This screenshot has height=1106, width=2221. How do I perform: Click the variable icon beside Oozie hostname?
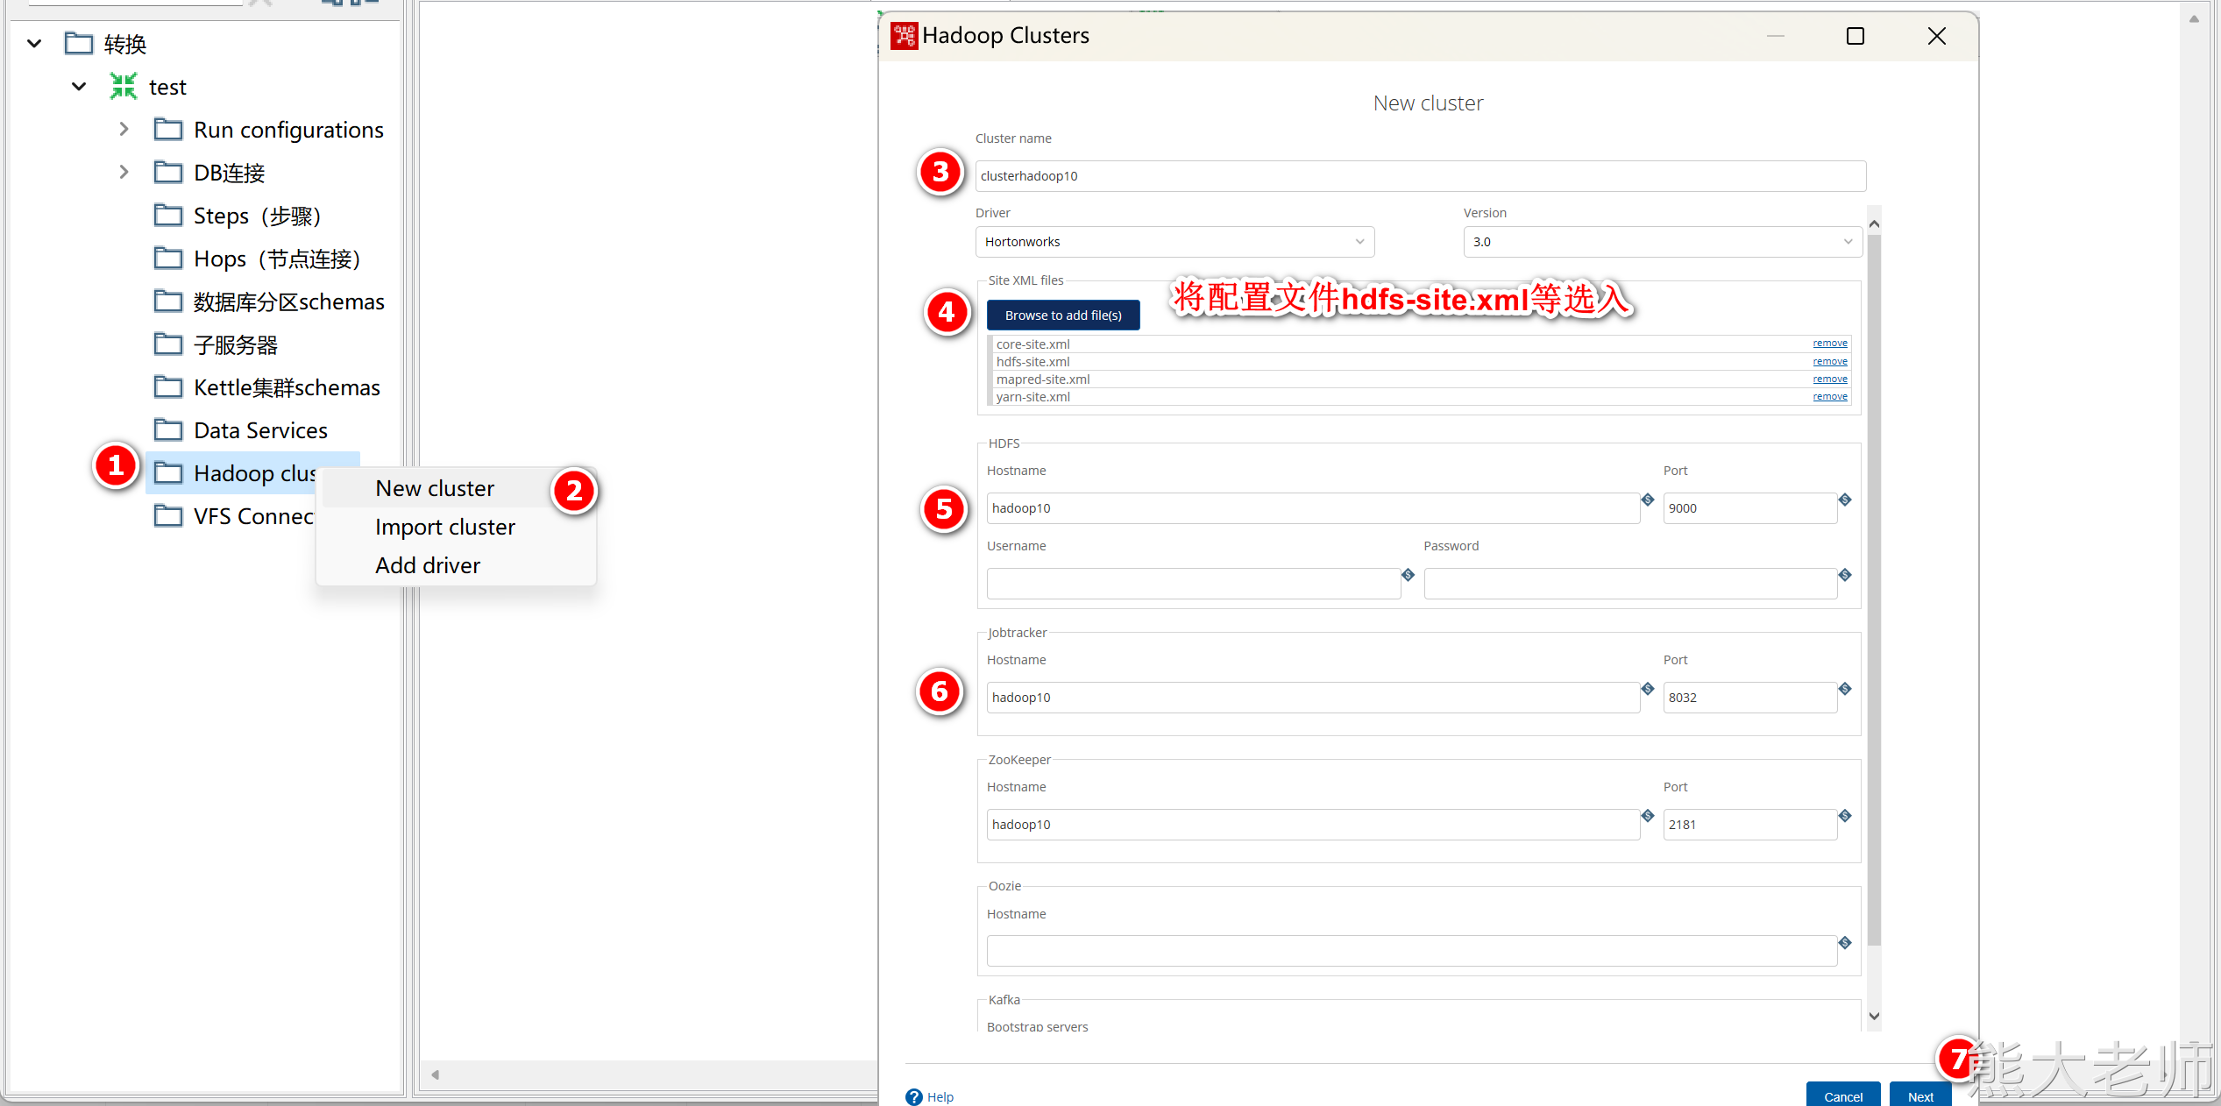coord(1845,943)
